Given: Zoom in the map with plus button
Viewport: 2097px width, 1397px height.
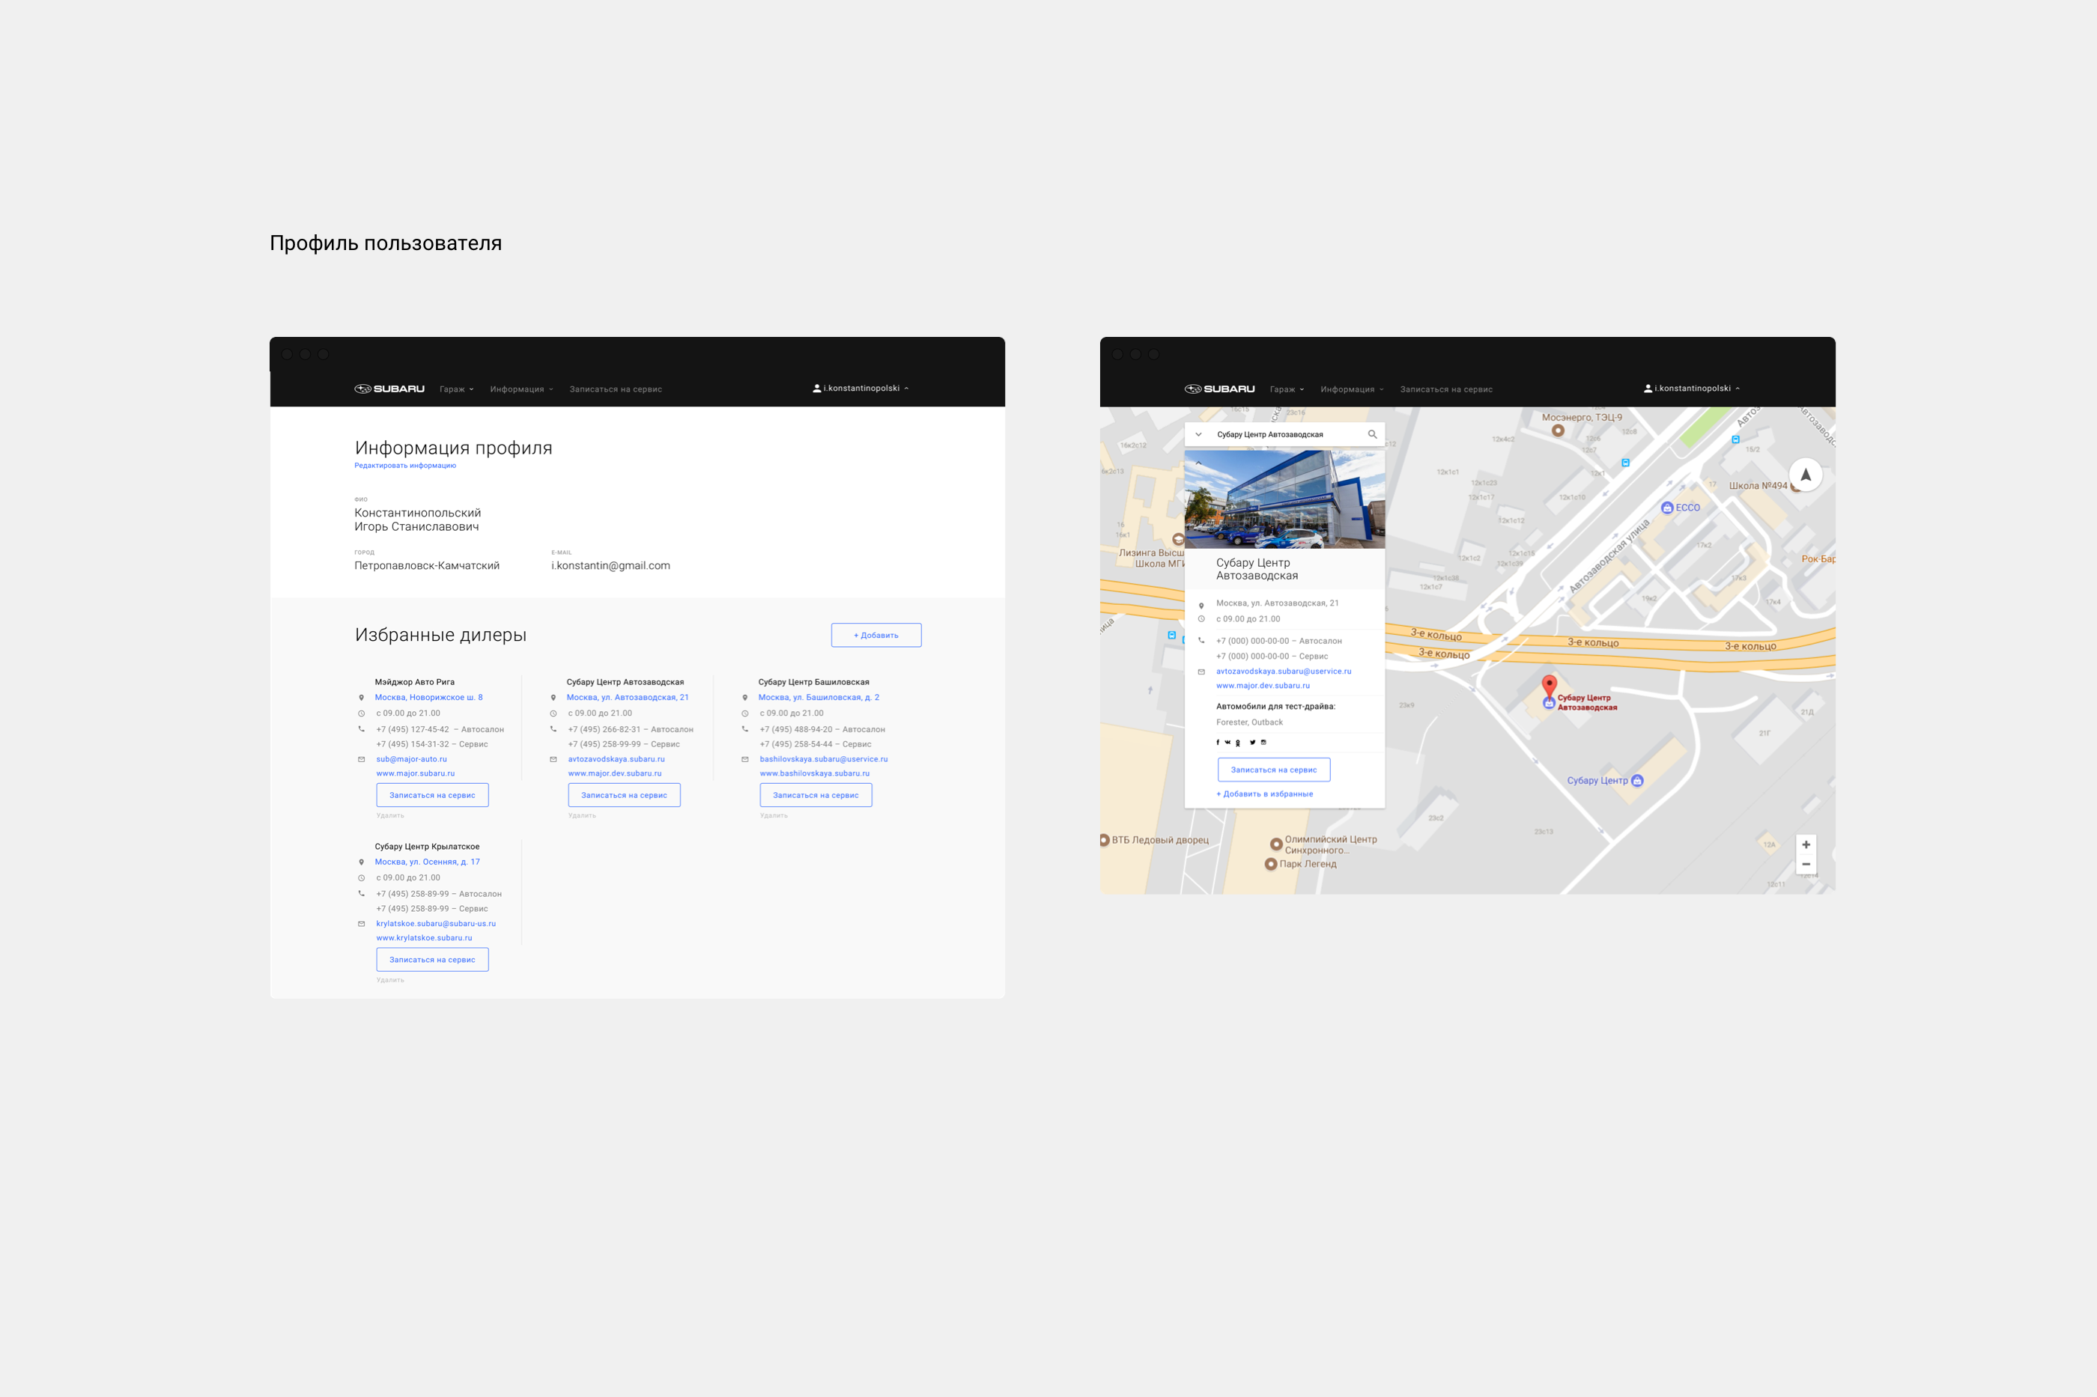Looking at the screenshot, I should pos(1806,844).
